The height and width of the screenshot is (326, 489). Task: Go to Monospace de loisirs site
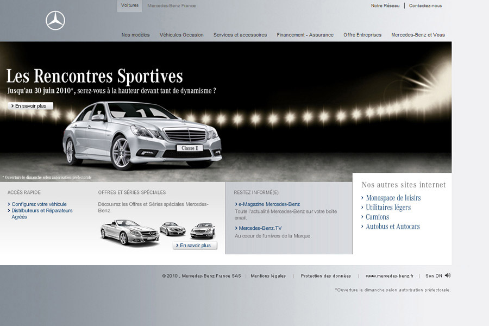click(x=393, y=198)
